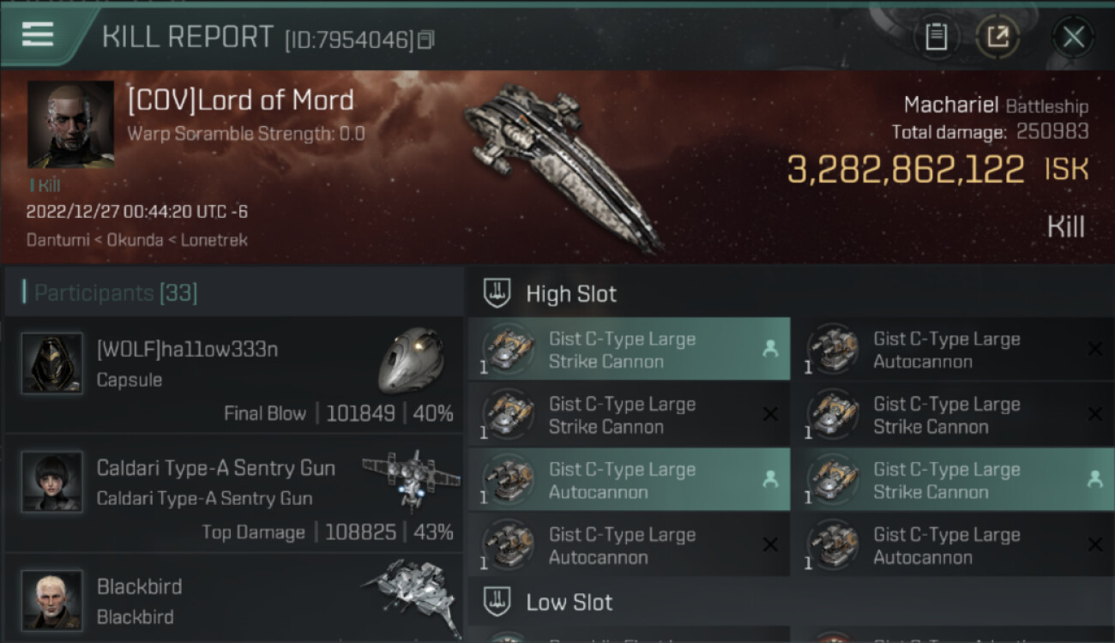The height and width of the screenshot is (643, 1115).
Task: Select the Caldari Type-A Sentry Gun portrait
Action: [x=52, y=482]
